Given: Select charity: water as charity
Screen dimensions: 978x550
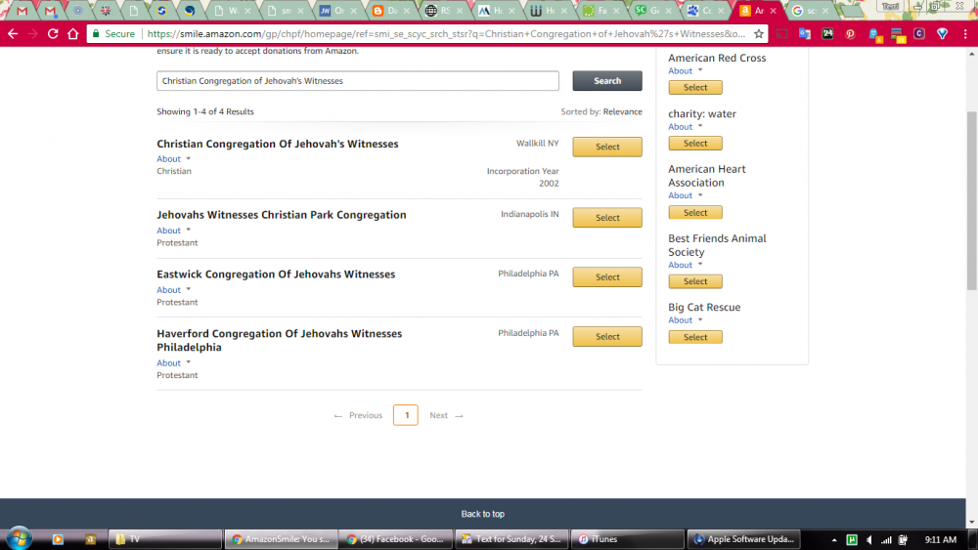Looking at the screenshot, I should [695, 144].
